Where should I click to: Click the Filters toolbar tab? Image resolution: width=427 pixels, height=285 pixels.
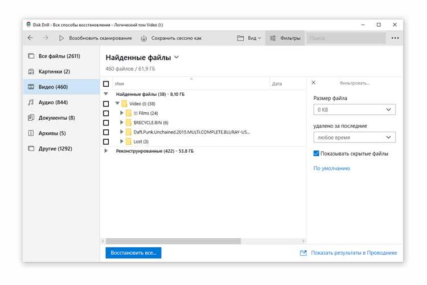click(285, 38)
